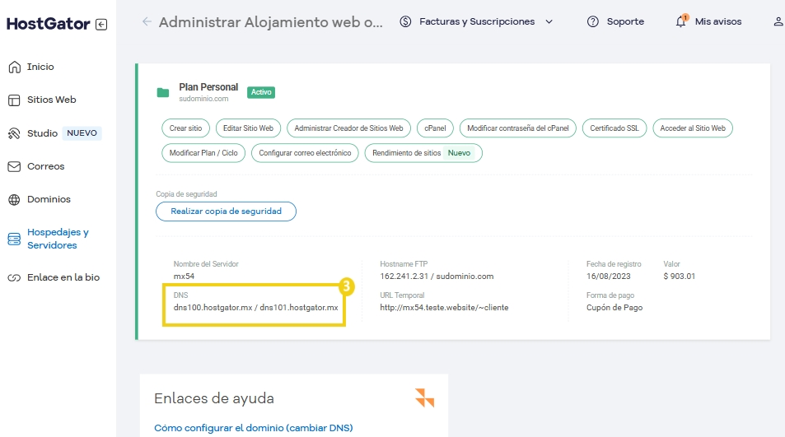Click the registration date 16/08/2023
Screen dimensions: 785x437
tap(608, 276)
